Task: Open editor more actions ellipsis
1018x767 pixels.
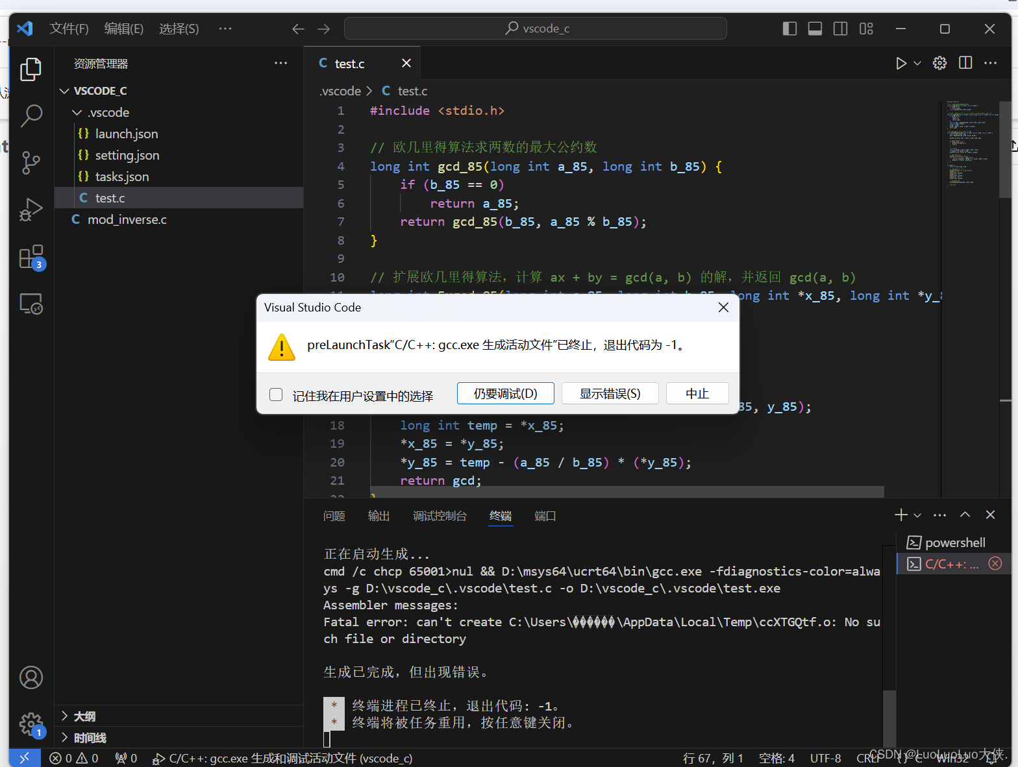Action: (x=990, y=63)
